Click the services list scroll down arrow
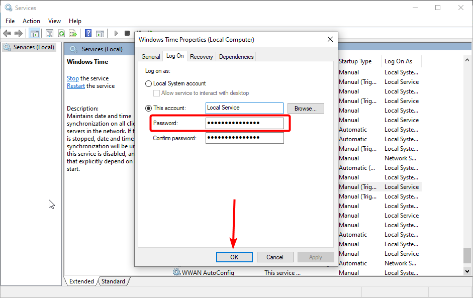Viewport: 473px width, 298px height. [x=467, y=271]
